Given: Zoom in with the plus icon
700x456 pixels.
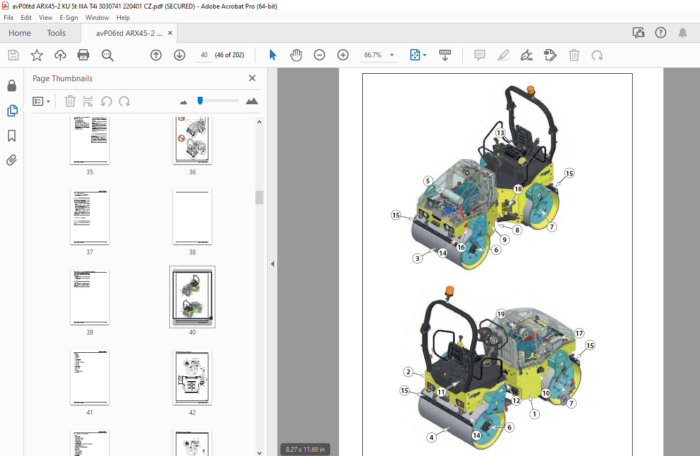Looking at the screenshot, I should point(343,55).
